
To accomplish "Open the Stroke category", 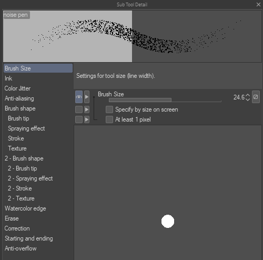I will click(x=38, y=138).
